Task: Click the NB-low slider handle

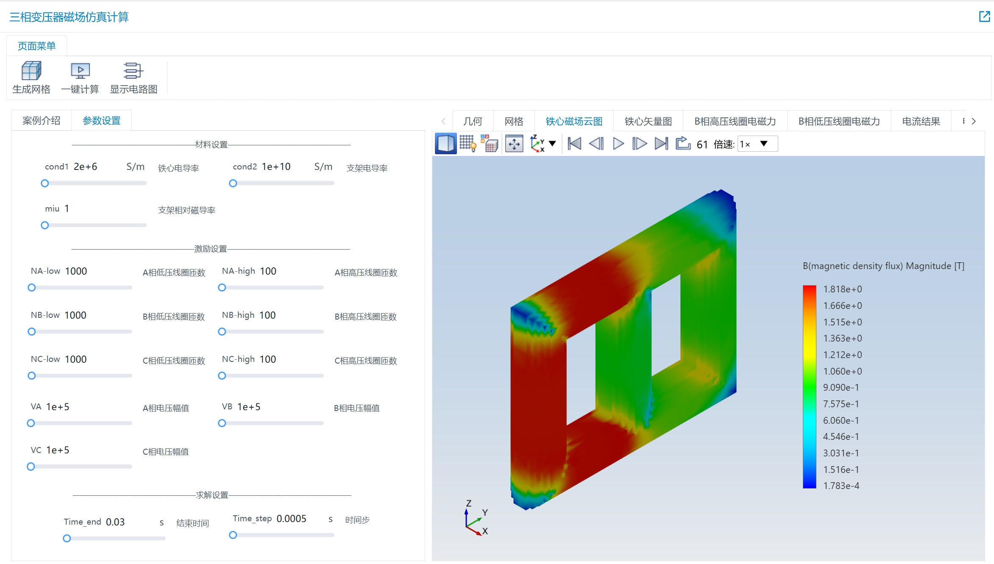Action: 31,332
